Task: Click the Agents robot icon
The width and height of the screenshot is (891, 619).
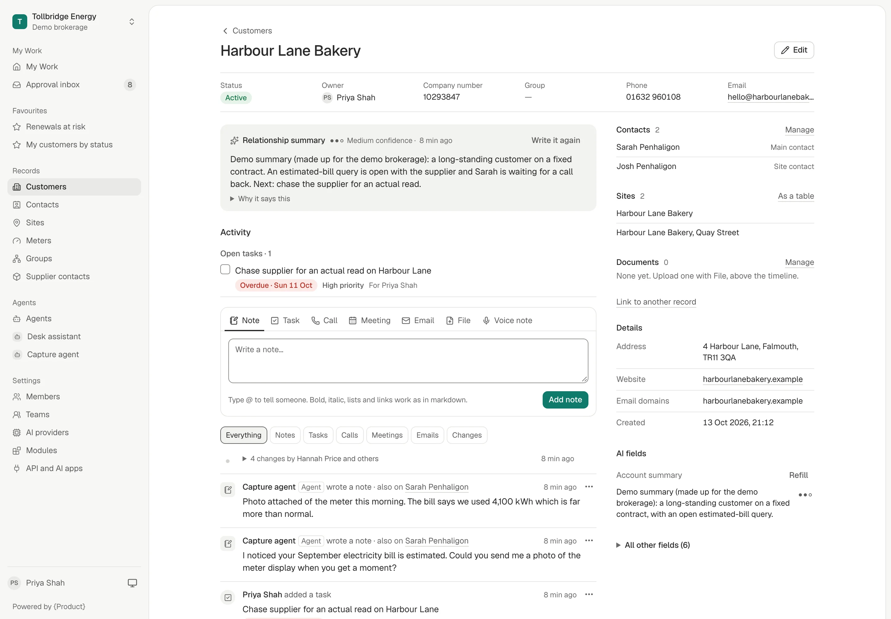Action: (x=17, y=319)
